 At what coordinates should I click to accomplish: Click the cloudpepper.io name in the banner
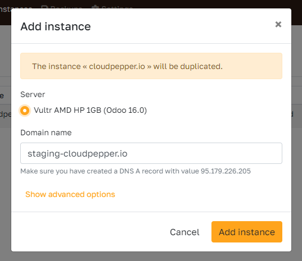pos(117,66)
